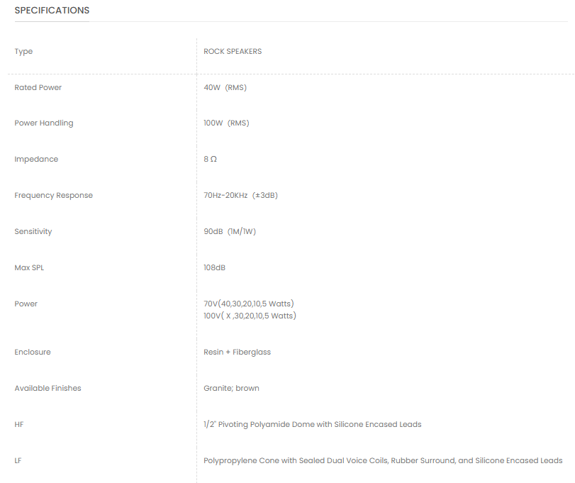Select the Type row label
The height and width of the screenshot is (483, 575).
(23, 52)
